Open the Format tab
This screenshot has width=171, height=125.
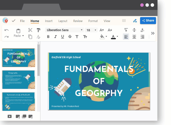point(93,21)
